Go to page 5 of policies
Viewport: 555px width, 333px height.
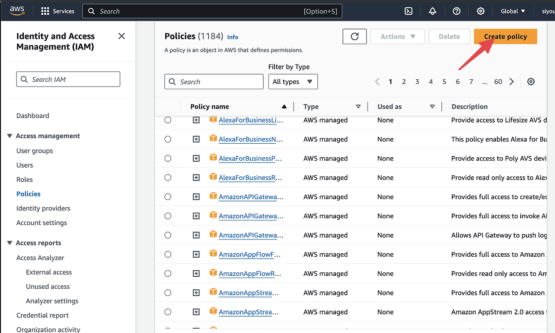[444, 81]
